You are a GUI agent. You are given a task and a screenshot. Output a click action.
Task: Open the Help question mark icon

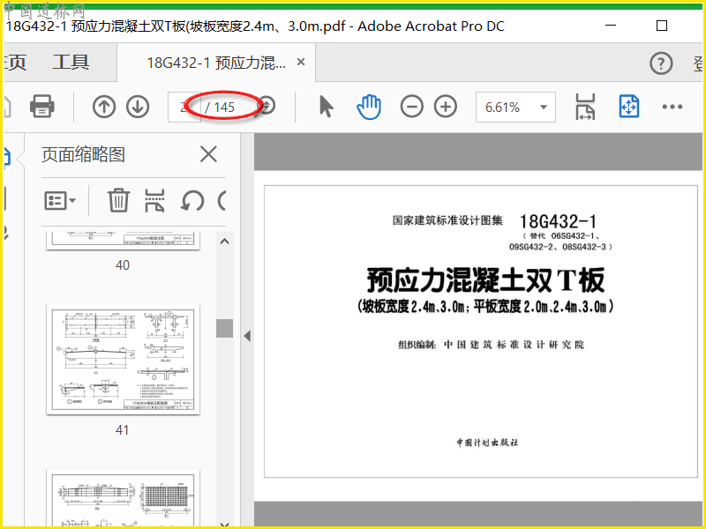point(661,63)
